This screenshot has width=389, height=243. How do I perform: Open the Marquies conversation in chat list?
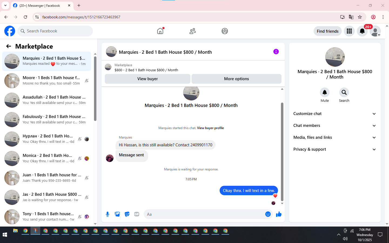[x=46, y=61]
